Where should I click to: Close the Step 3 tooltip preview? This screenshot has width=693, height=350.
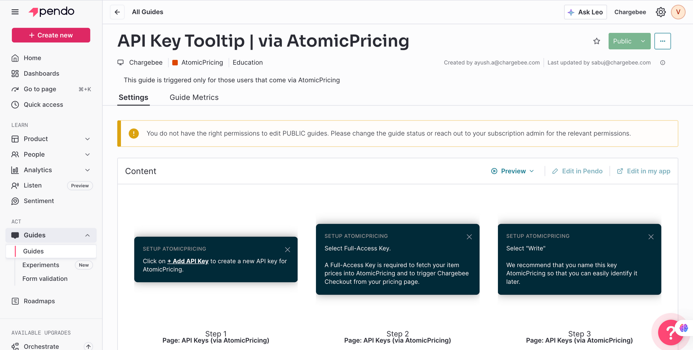coord(651,237)
